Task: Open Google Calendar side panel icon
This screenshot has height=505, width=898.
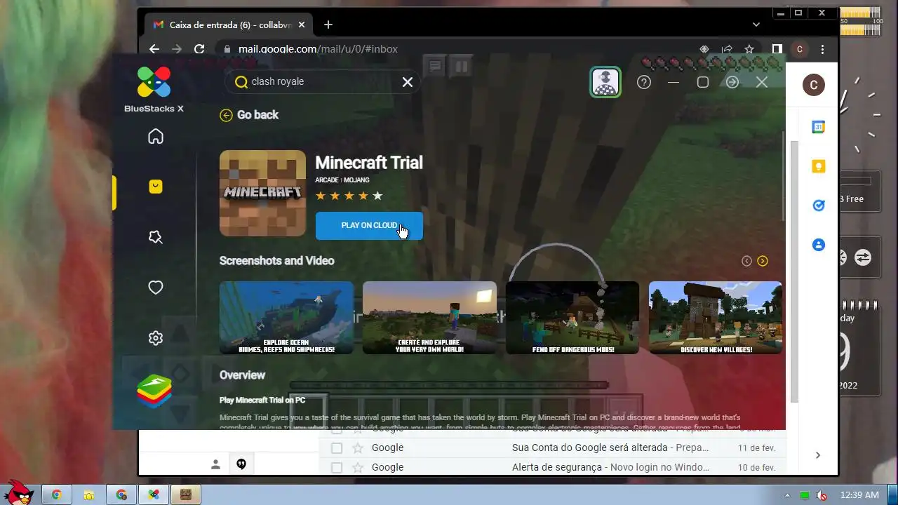Action: [818, 127]
